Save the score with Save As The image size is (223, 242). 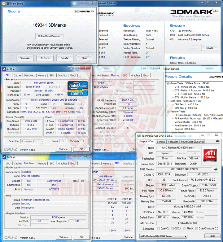[x=26, y=58]
